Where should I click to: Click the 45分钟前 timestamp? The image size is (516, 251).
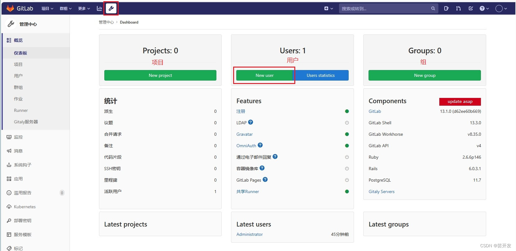coord(340,234)
